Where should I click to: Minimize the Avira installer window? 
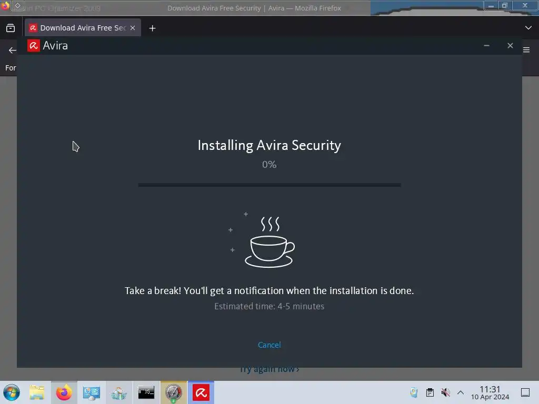tap(486, 45)
